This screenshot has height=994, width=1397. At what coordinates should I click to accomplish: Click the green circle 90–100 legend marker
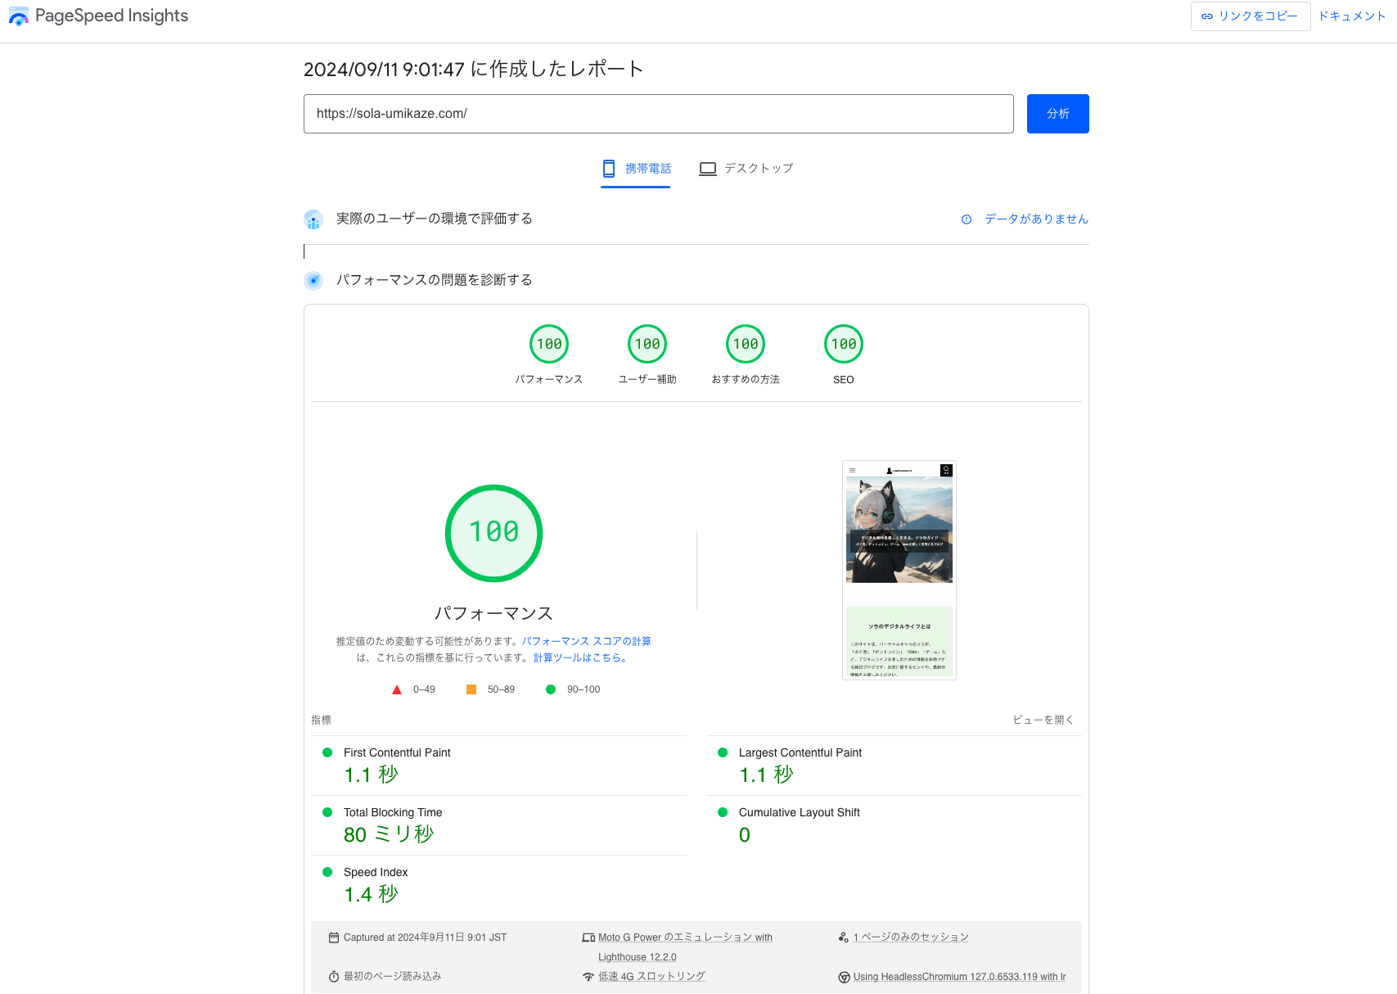551,689
